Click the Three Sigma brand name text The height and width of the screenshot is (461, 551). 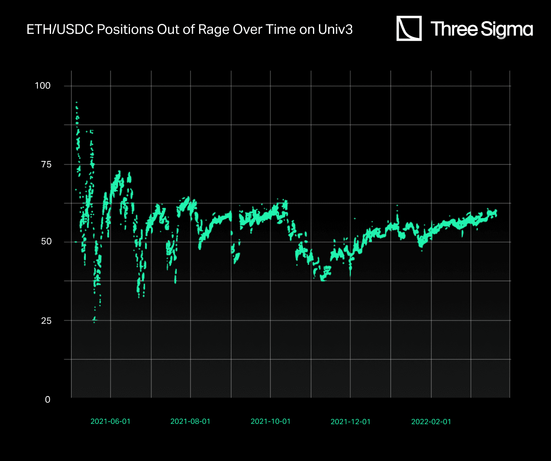pyautogui.click(x=482, y=29)
